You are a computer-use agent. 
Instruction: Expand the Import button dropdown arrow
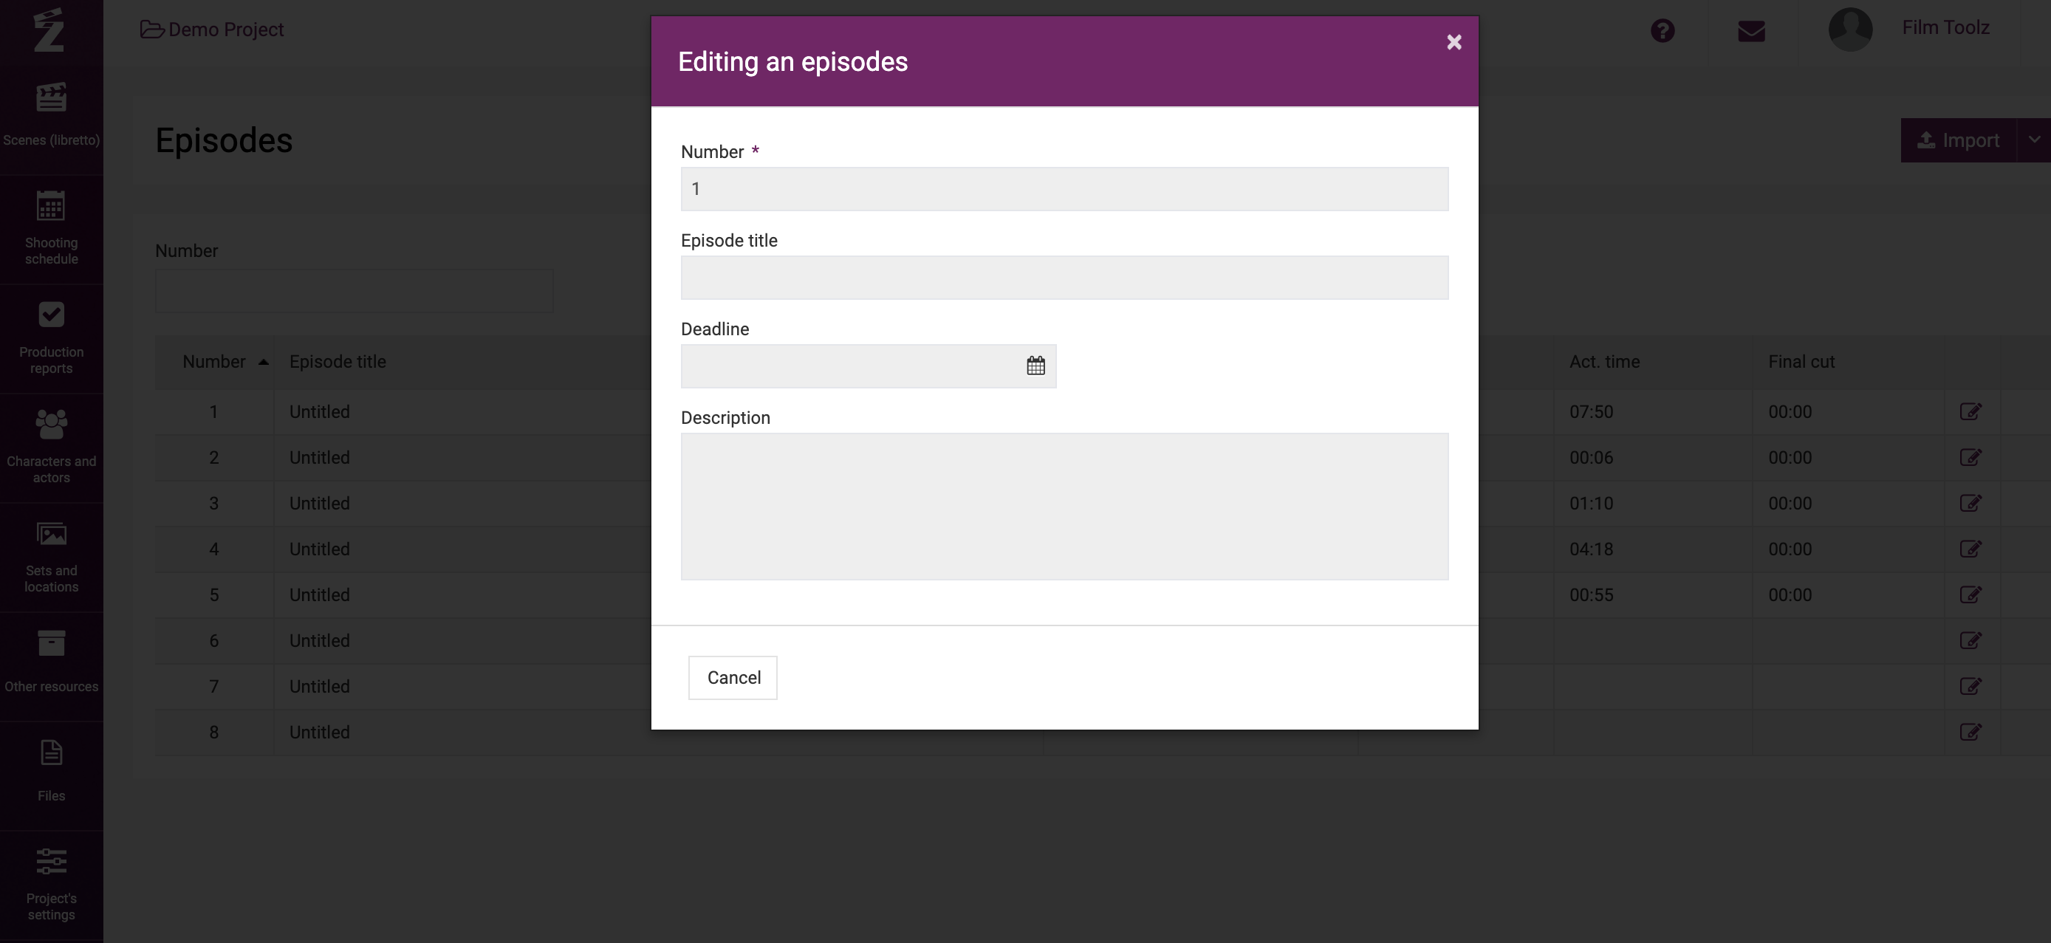coord(2034,140)
